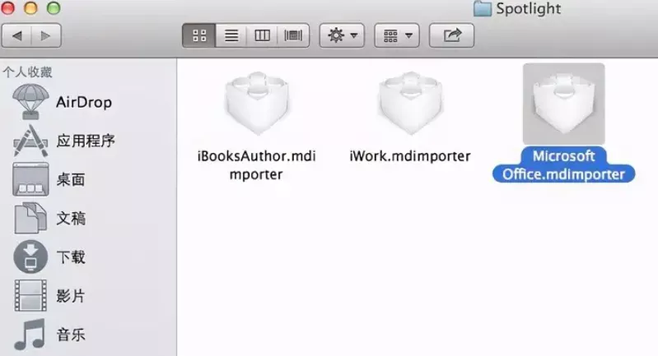This screenshot has width=658, height=356.
Task: Open 音乐 in the sidebar
Action: click(71, 335)
